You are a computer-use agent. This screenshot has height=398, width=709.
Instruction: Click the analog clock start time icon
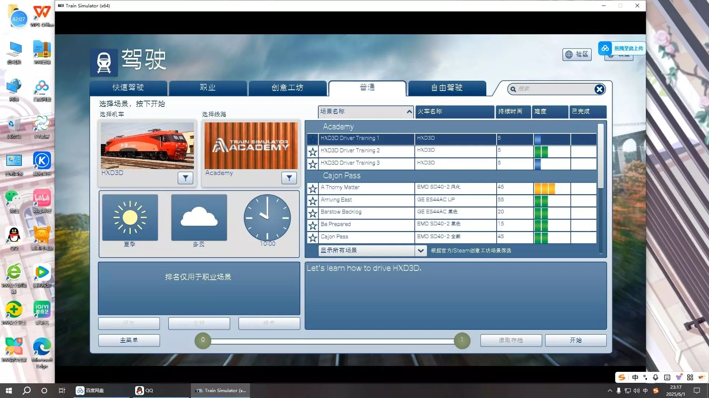[267, 217]
